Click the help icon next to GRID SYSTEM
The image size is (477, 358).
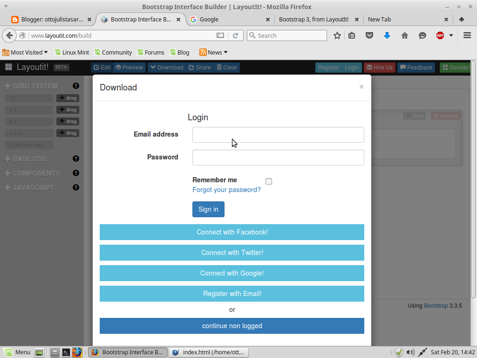[x=75, y=86]
